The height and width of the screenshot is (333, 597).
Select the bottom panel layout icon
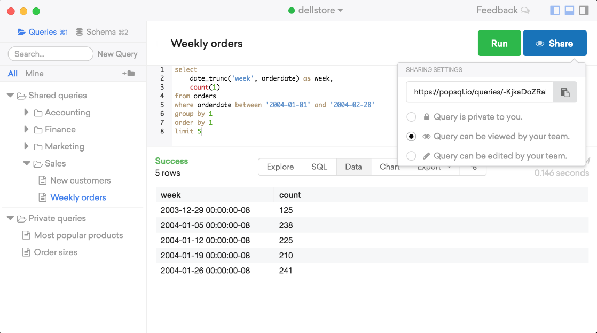(x=569, y=10)
